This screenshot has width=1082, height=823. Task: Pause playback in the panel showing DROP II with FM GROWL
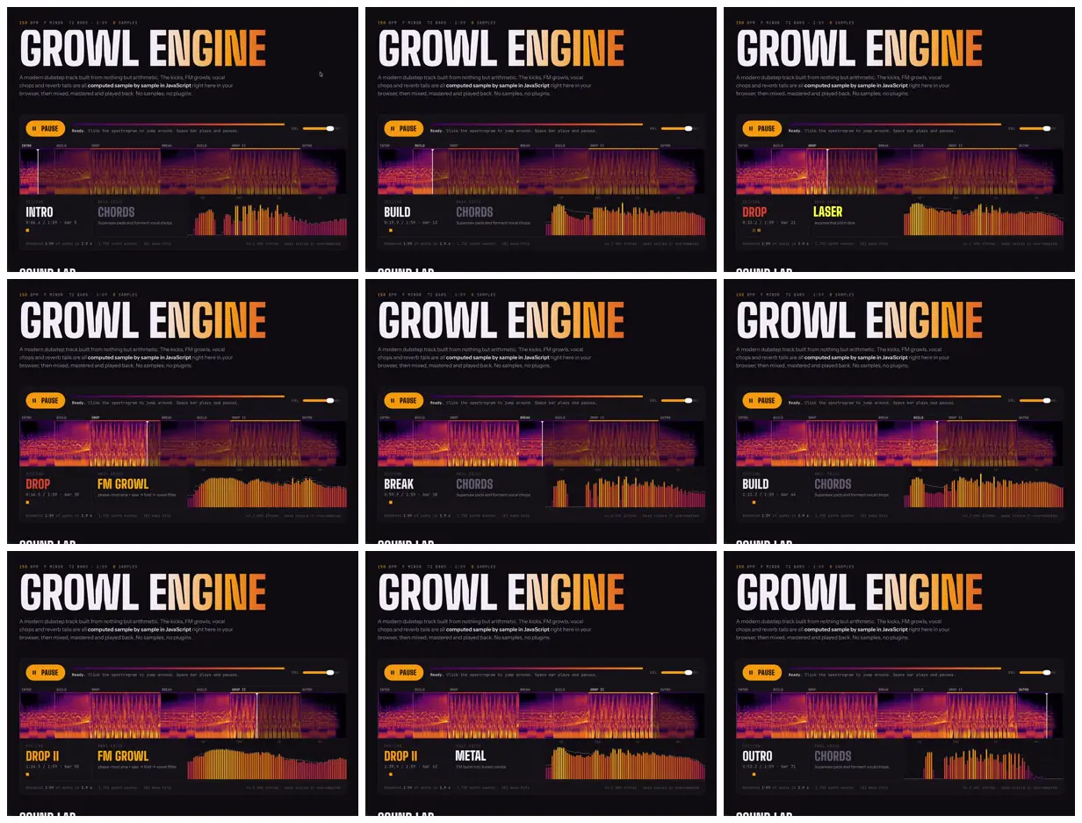click(46, 673)
